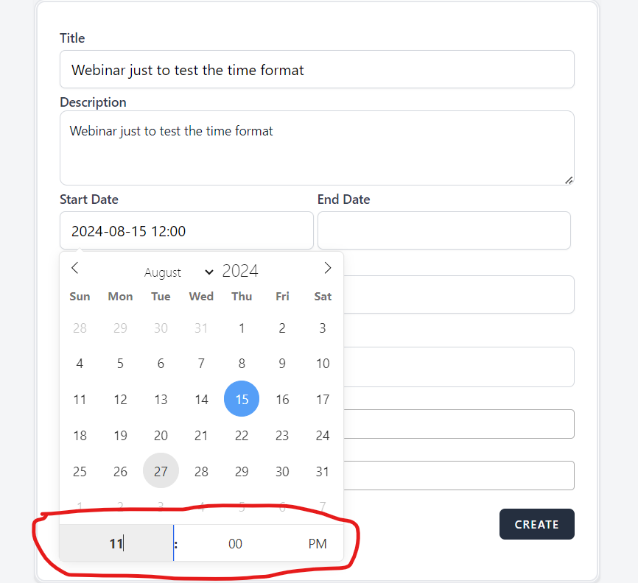This screenshot has height=583, width=638.
Task: Pick August 1 in date picker
Action: pos(242,328)
